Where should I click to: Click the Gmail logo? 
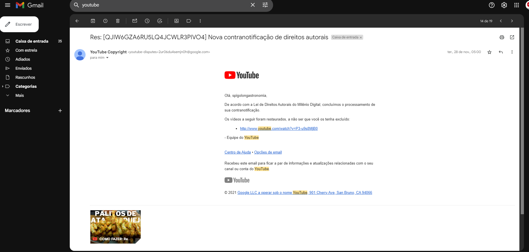(30, 5)
